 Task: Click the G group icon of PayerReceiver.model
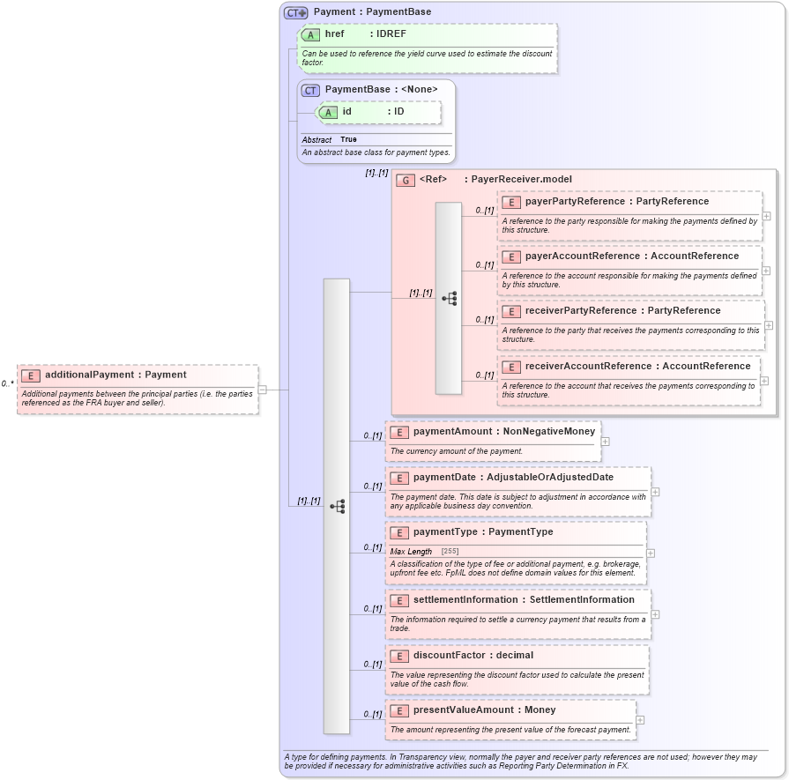(405, 180)
